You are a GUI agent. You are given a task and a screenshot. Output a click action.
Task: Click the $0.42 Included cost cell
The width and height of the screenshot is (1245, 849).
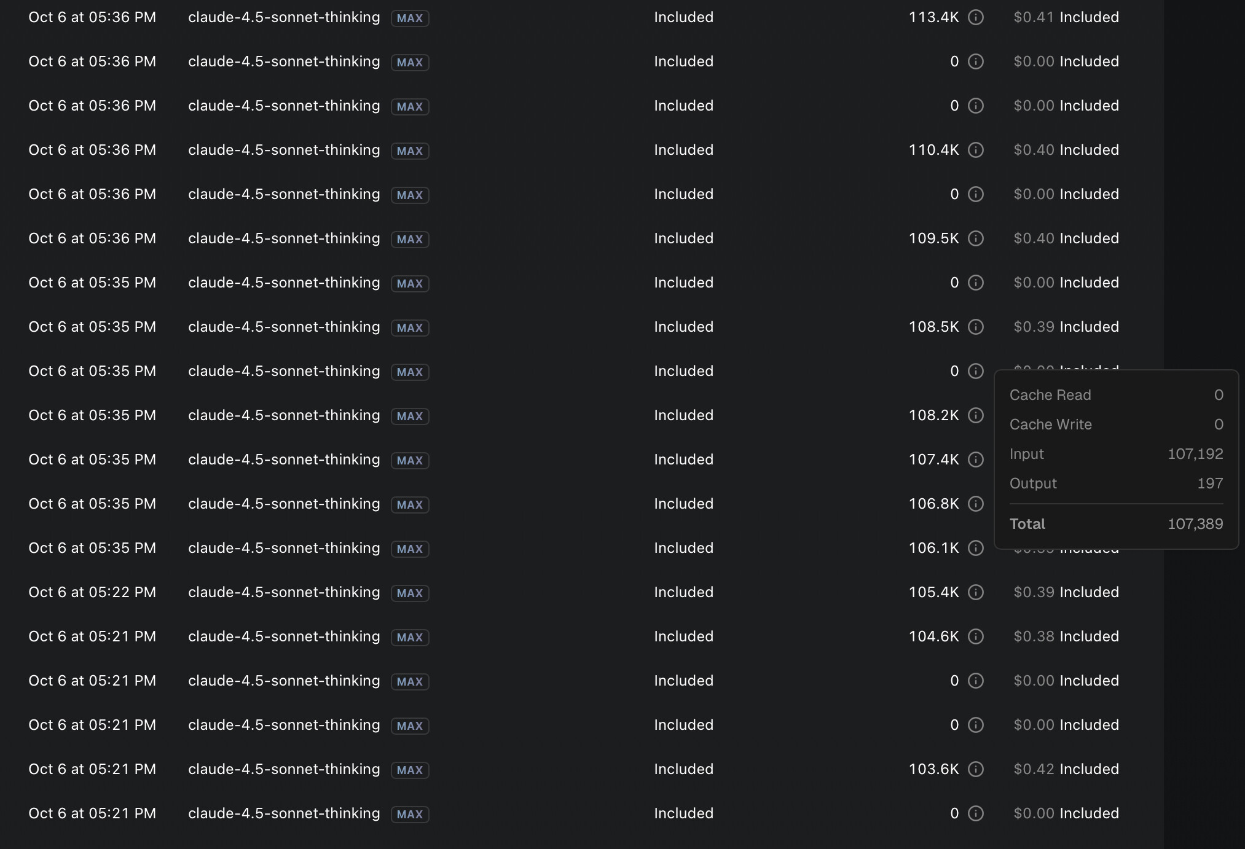click(x=1066, y=769)
